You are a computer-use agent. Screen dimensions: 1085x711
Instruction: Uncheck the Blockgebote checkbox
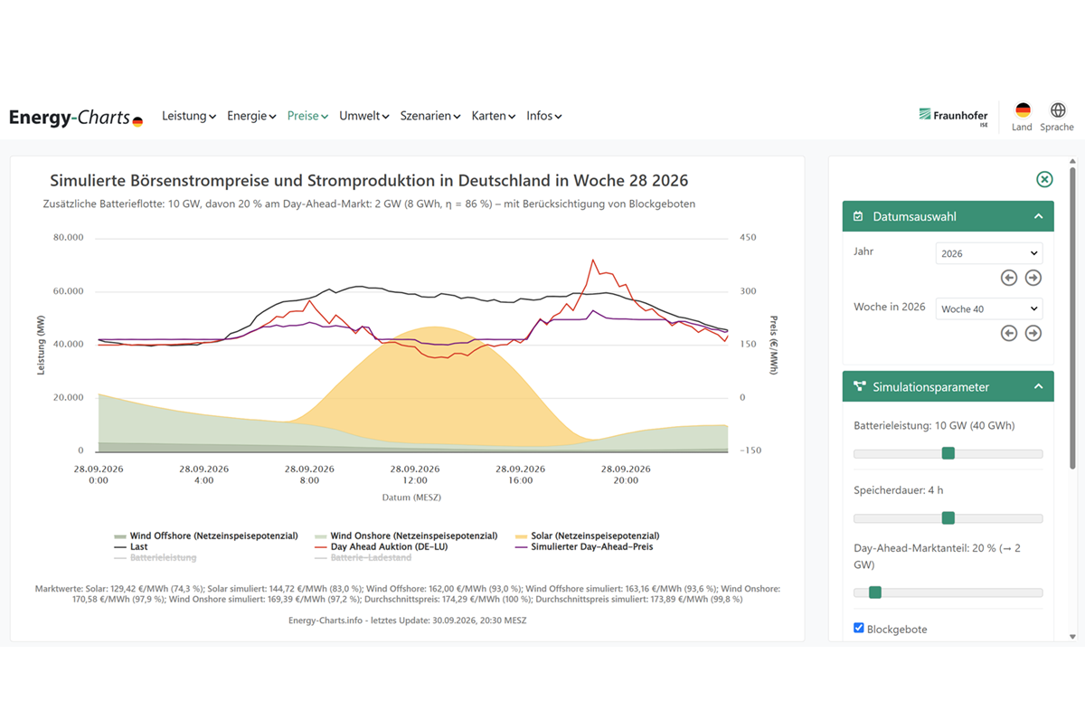point(859,629)
